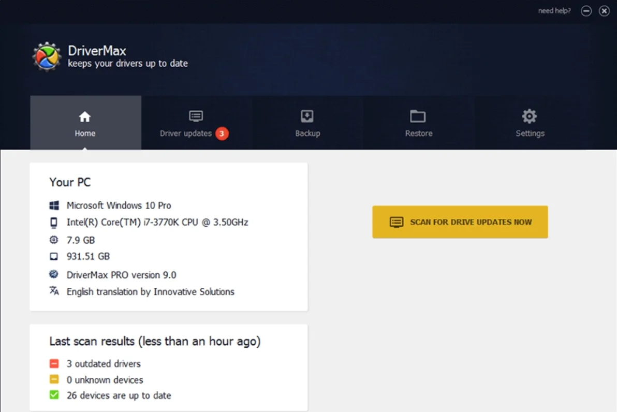617x412 pixels.
Task: Click the CPU device icon
Action: tap(54, 223)
